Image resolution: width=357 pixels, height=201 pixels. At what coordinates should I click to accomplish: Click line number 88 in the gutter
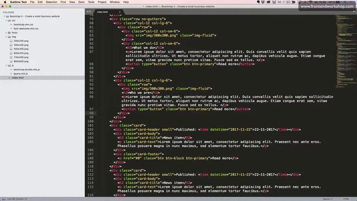(x=91, y=64)
